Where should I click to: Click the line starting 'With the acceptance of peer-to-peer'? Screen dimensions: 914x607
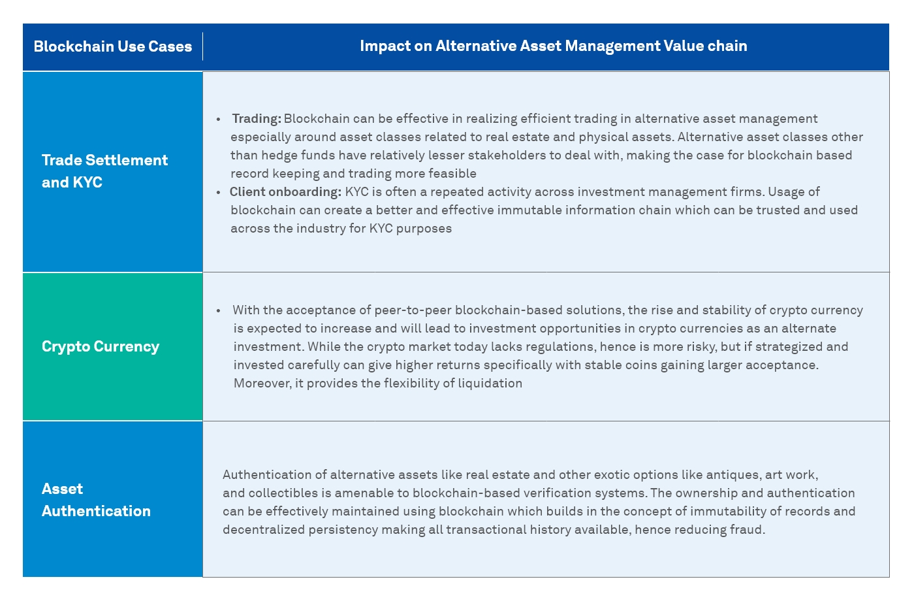click(547, 310)
